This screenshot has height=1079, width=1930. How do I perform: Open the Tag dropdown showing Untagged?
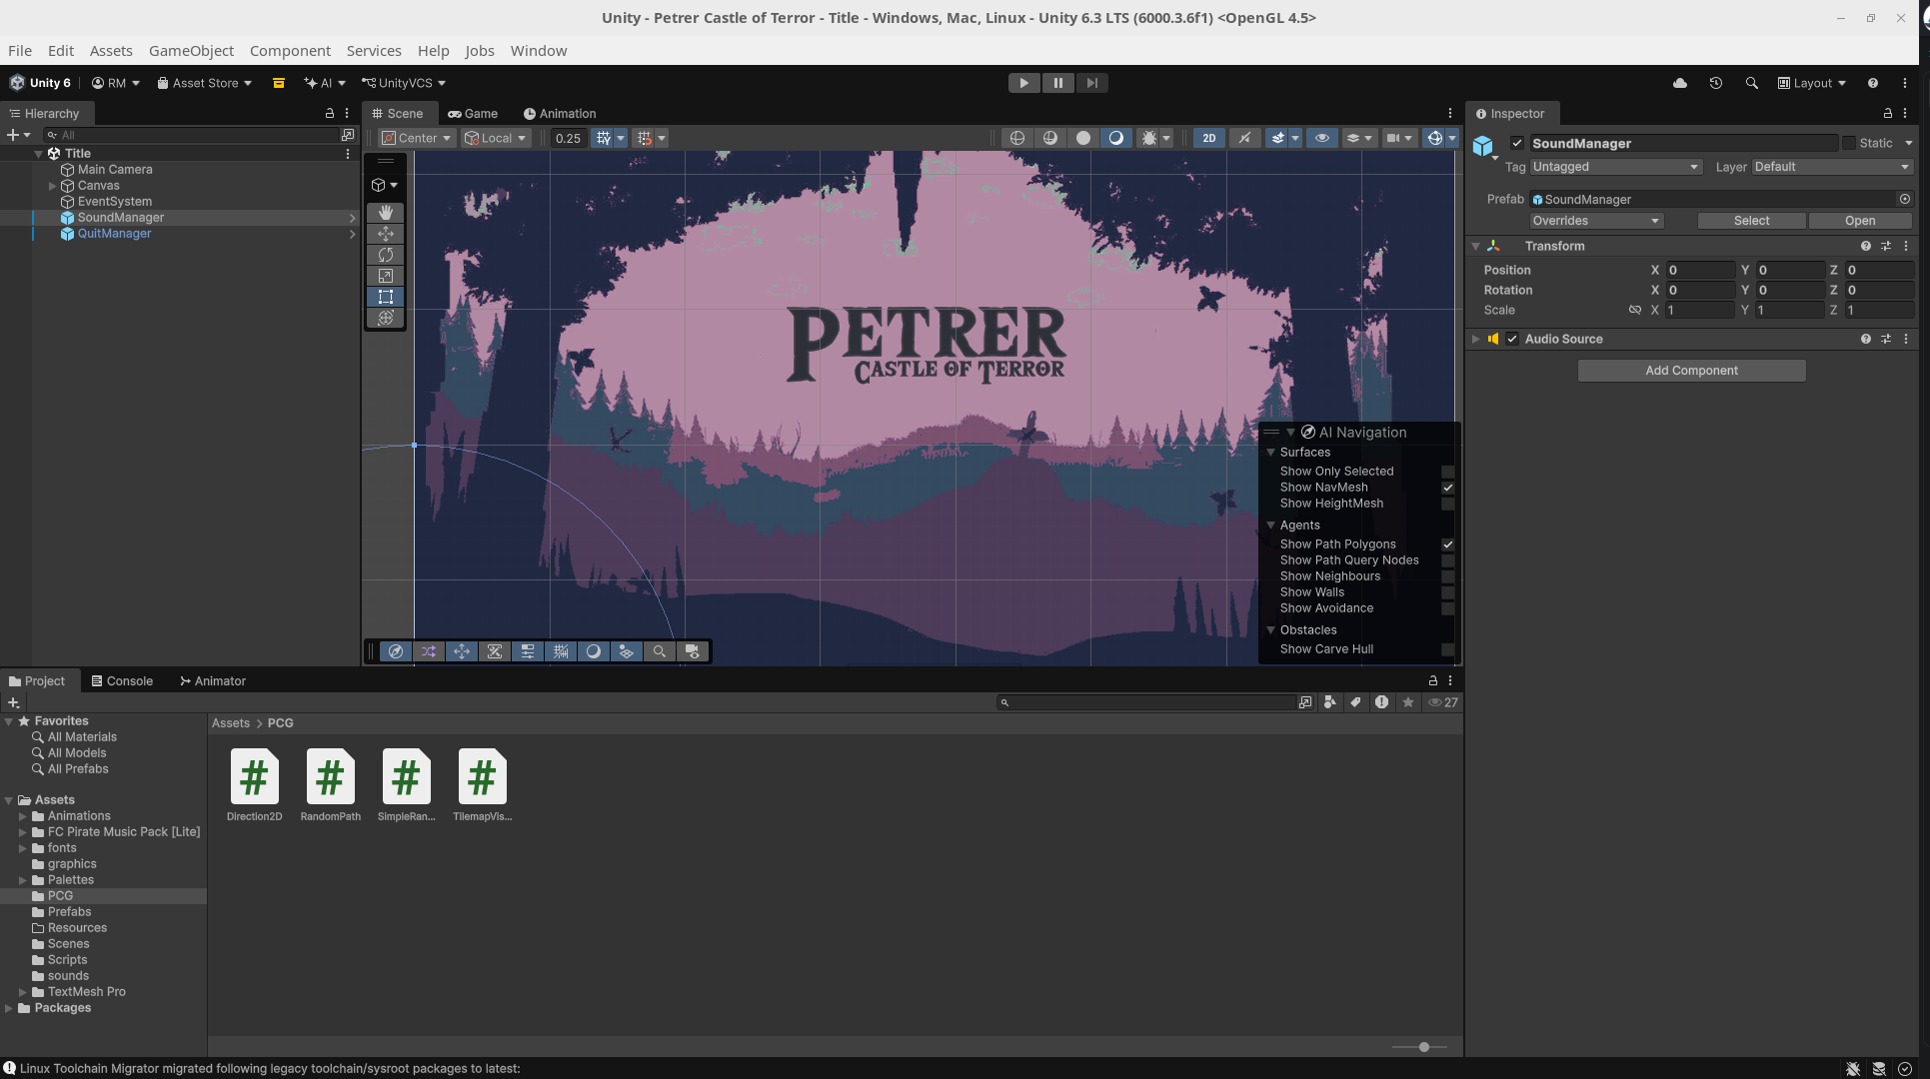tap(1615, 167)
